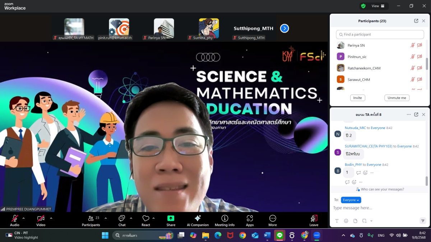The image size is (431, 242).
Task: Select the Parinya SN video thumbnail
Action: point(164,29)
